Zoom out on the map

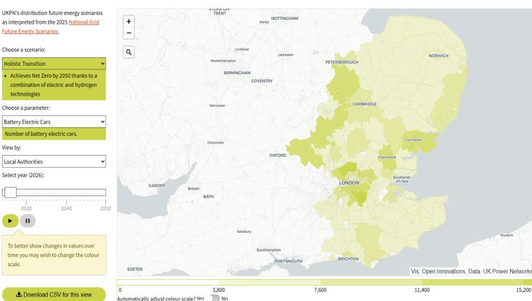point(128,33)
